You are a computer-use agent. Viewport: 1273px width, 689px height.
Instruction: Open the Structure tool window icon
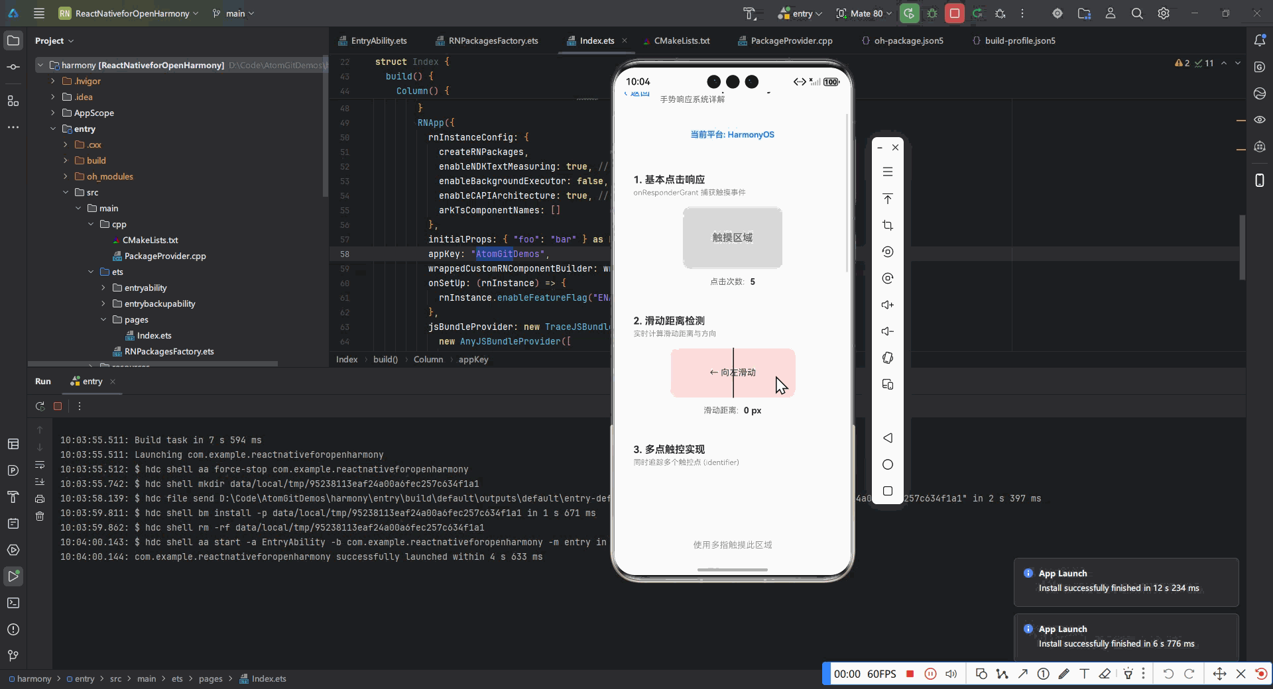[x=13, y=101]
